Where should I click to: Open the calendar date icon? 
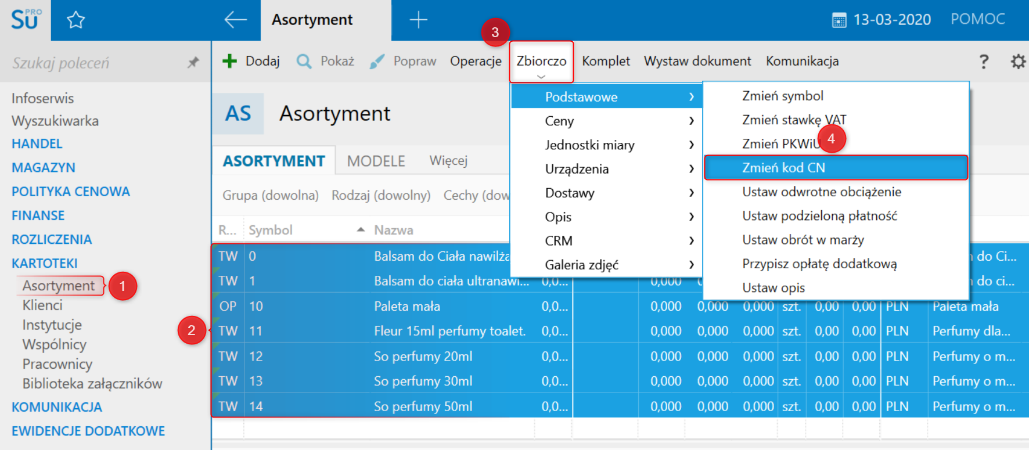[839, 21]
